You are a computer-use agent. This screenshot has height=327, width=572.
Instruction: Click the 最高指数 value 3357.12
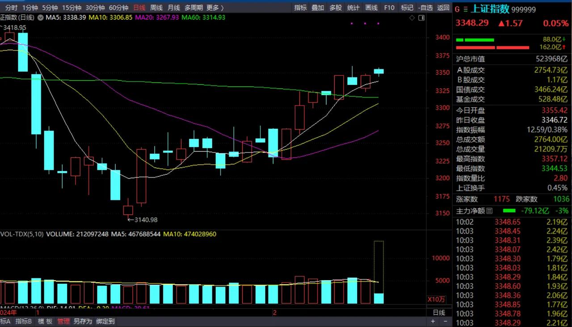[x=555, y=159]
